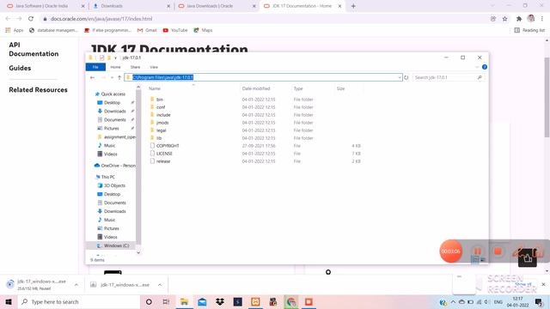This screenshot has width=550, height=309.
Task: Open 3D Objects under This PC
Action: tap(114, 185)
